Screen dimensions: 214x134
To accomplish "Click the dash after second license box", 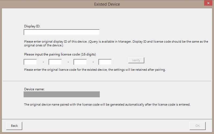I will point(68,62).
